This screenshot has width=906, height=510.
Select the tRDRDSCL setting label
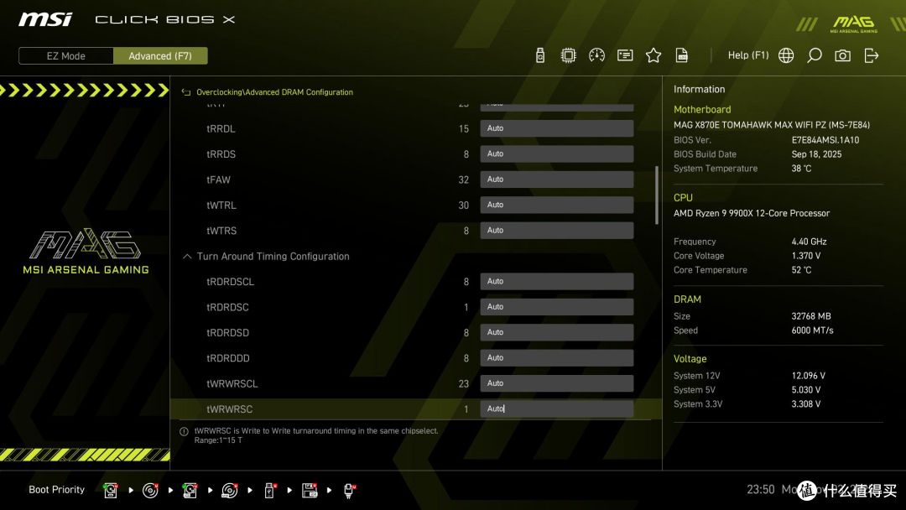click(230, 282)
